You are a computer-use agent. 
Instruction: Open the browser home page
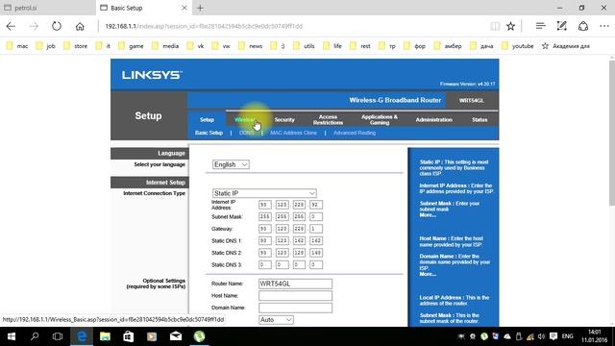pyautogui.click(x=80, y=26)
